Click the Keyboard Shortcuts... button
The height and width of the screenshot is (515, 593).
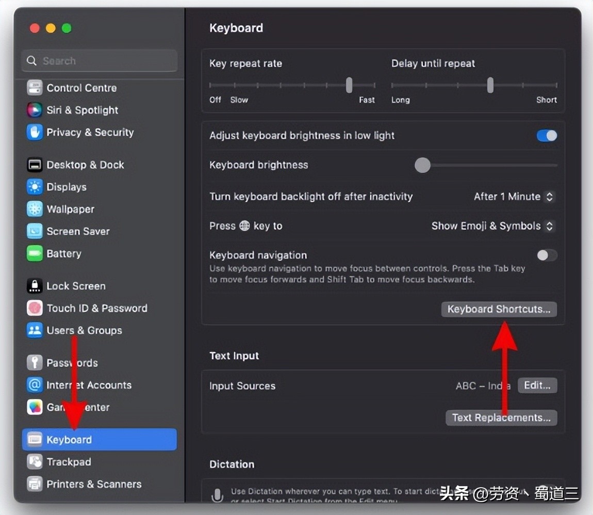499,310
